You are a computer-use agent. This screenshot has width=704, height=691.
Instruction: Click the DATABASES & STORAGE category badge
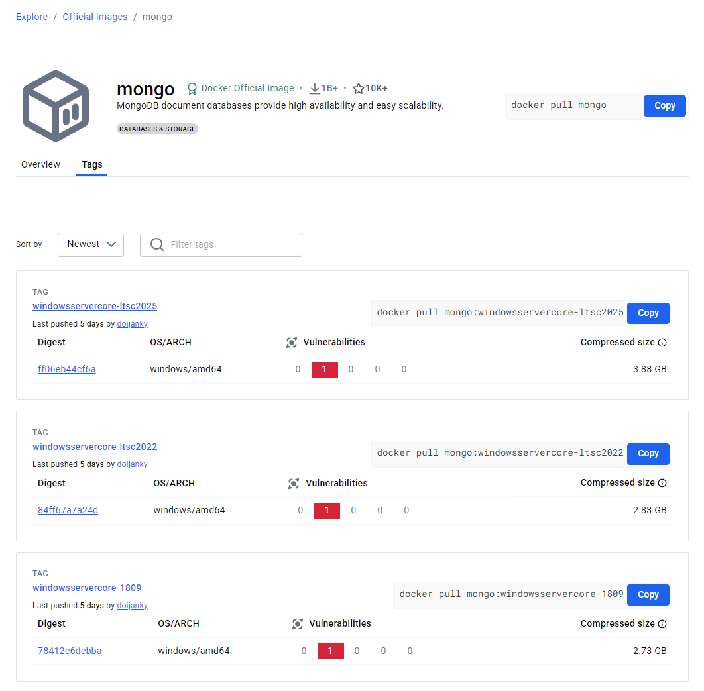[157, 129]
